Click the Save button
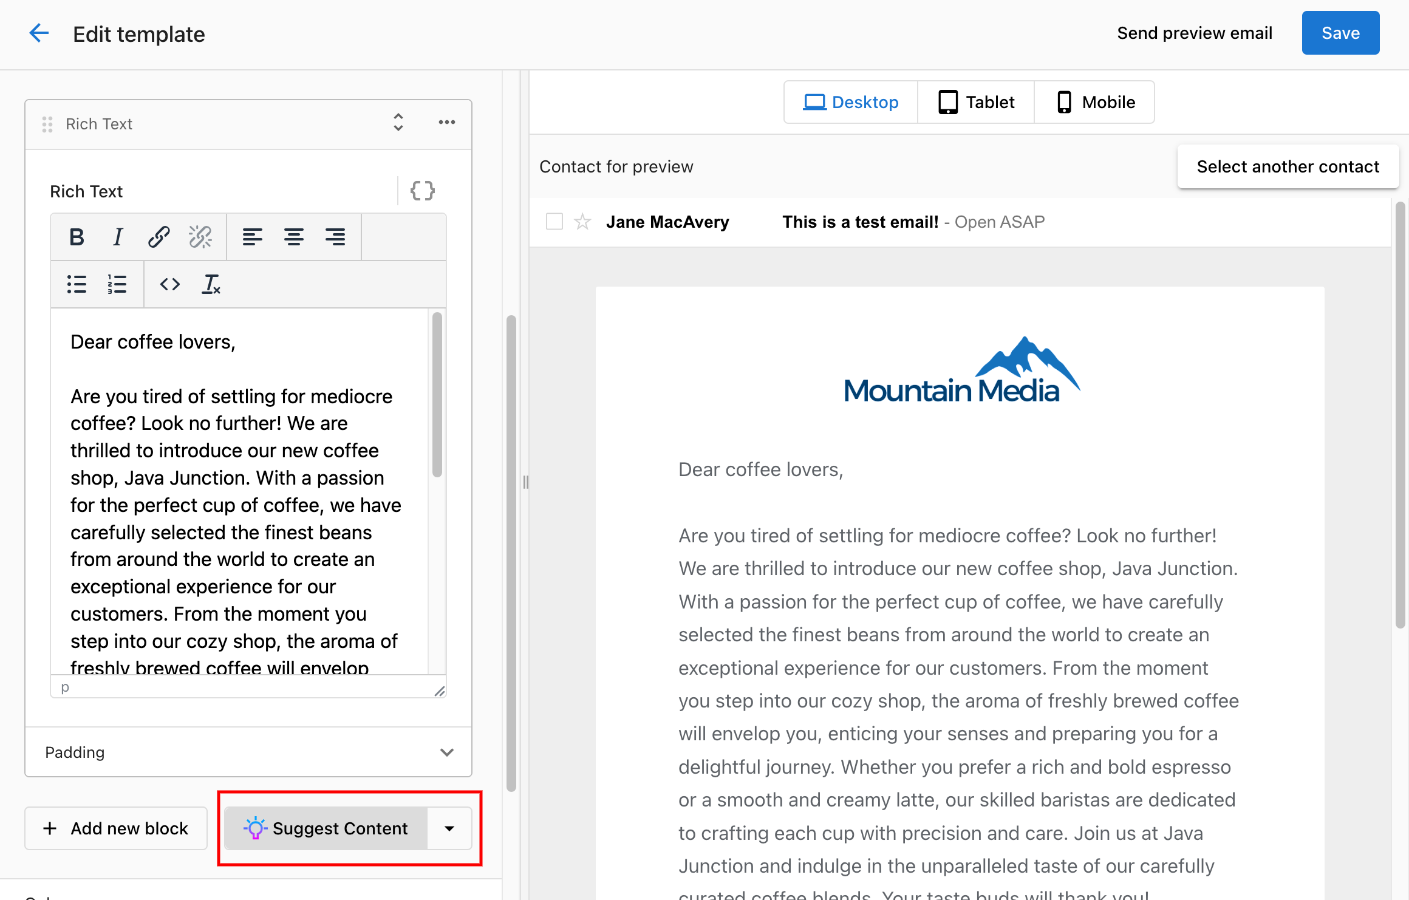 coord(1340,33)
